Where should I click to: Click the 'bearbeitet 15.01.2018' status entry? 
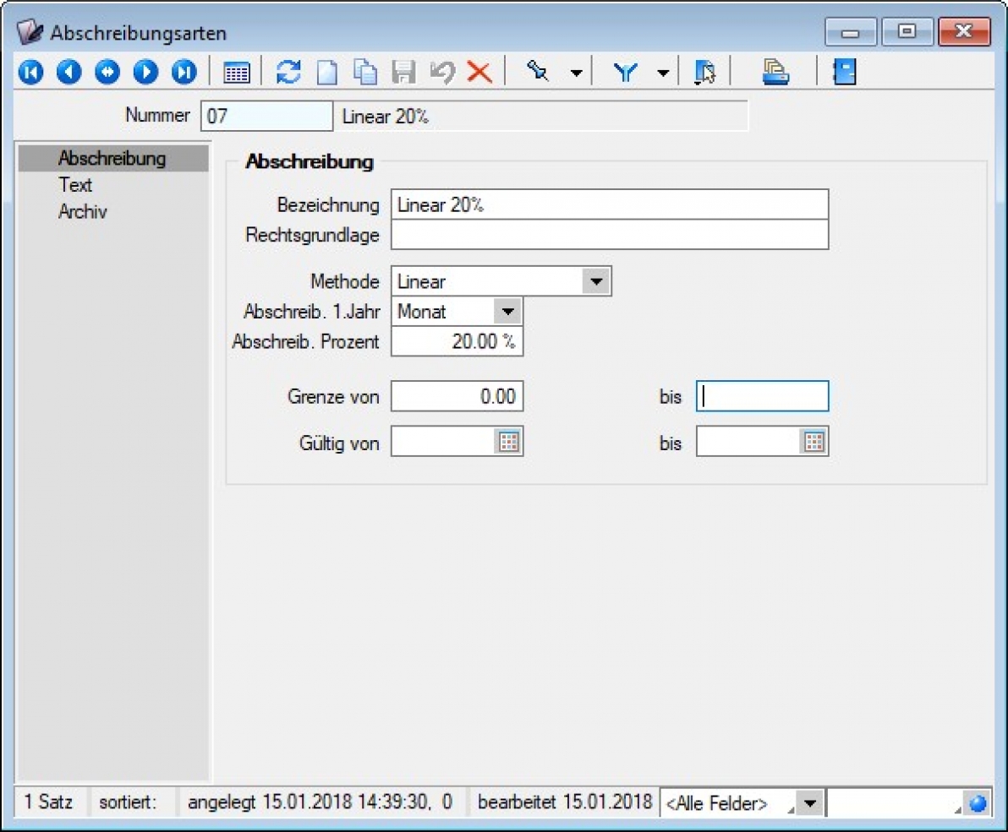click(565, 802)
